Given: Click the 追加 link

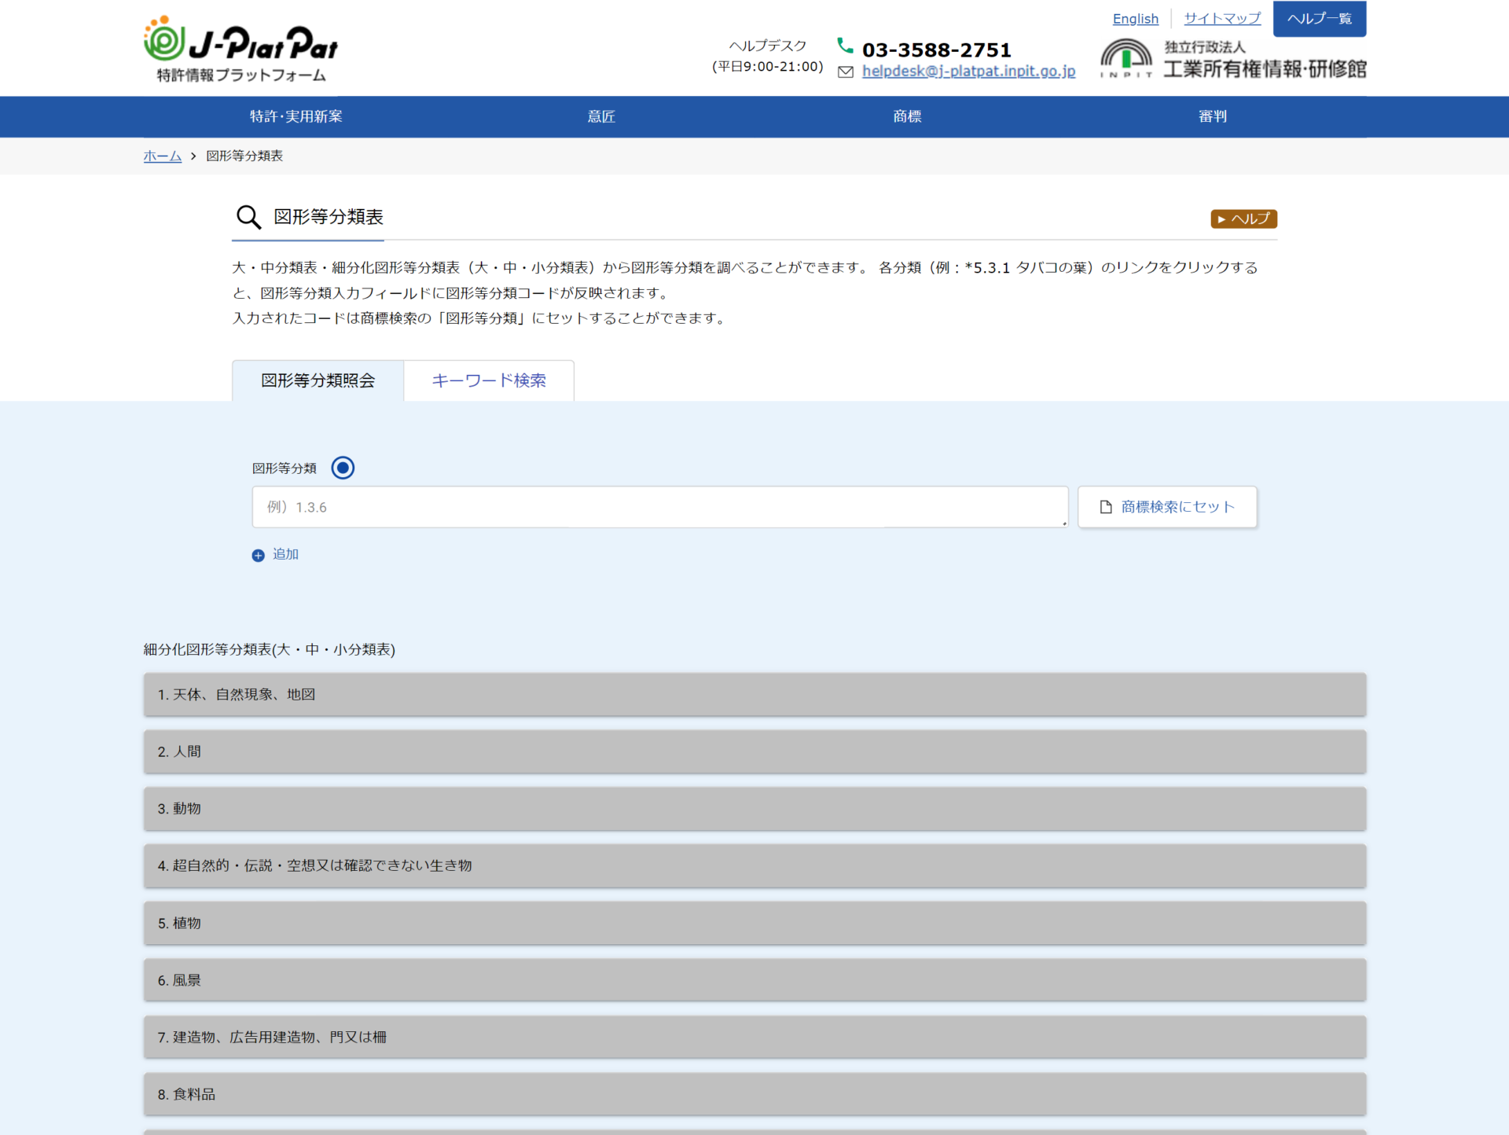Looking at the screenshot, I should (x=285, y=555).
